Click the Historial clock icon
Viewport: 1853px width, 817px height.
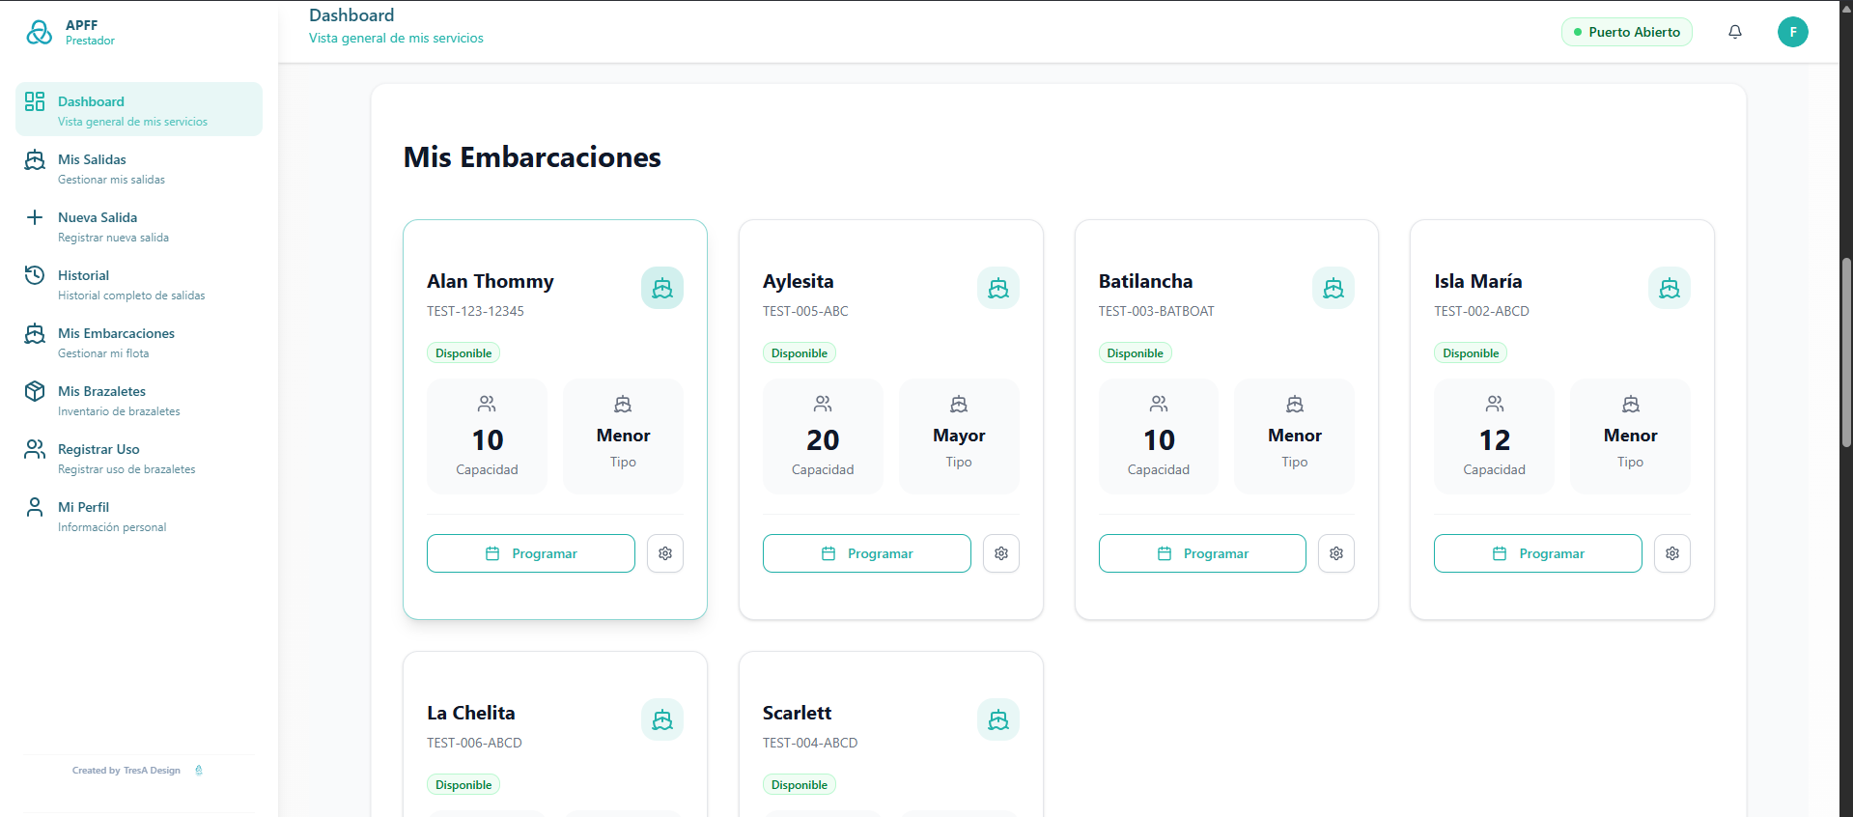point(35,275)
